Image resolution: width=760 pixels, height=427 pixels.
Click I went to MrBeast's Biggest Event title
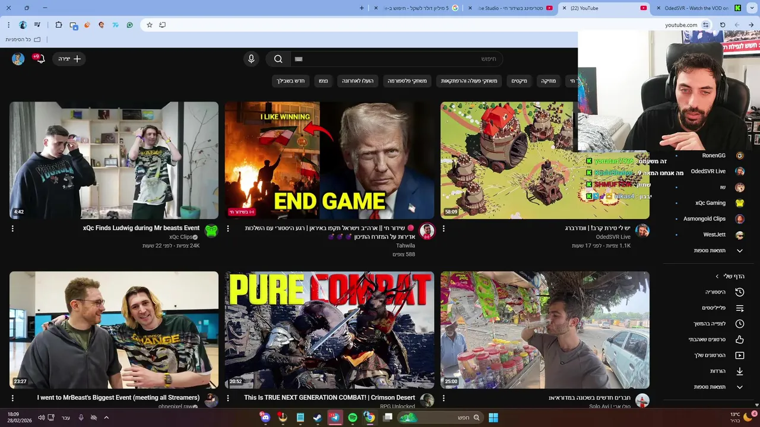(118, 397)
